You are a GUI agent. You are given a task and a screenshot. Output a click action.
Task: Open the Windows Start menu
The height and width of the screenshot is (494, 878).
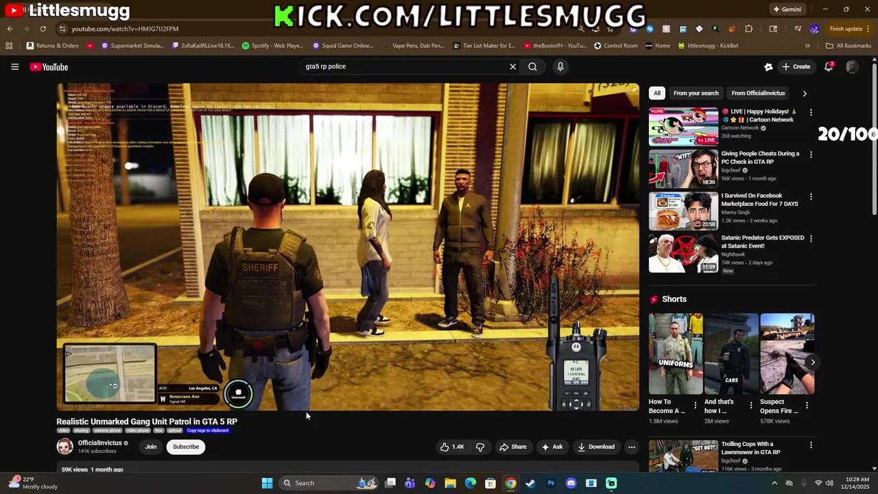coord(267,483)
